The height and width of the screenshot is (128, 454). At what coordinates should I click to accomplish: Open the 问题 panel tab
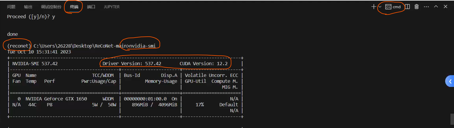pyautogui.click(x=11, y=7)
